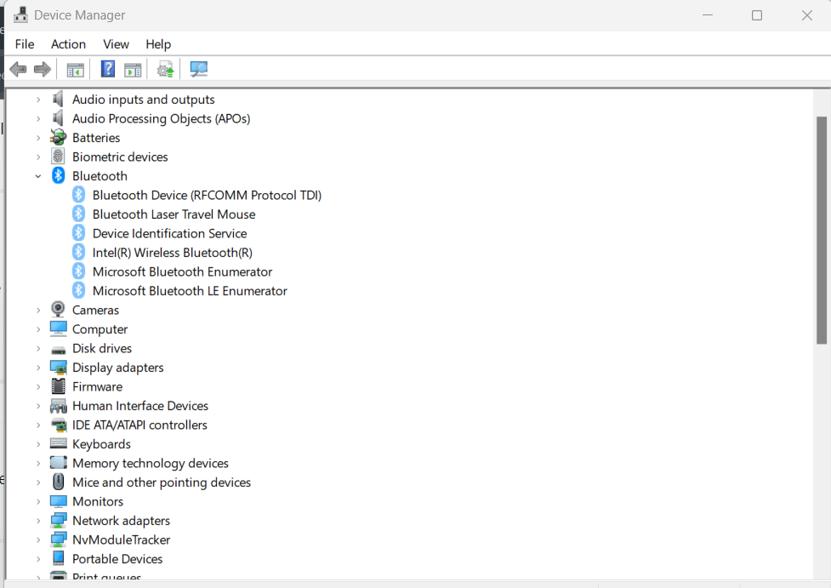Click the Portable Devices icon
The width and height of the screenshot is (831, 588).
coord(59,558)
